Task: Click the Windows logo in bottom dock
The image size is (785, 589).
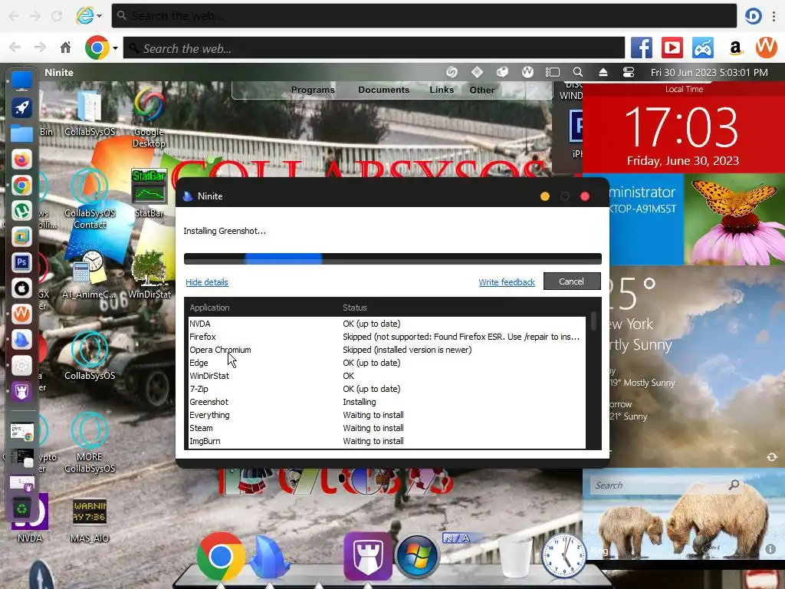Action: (416, 557)
